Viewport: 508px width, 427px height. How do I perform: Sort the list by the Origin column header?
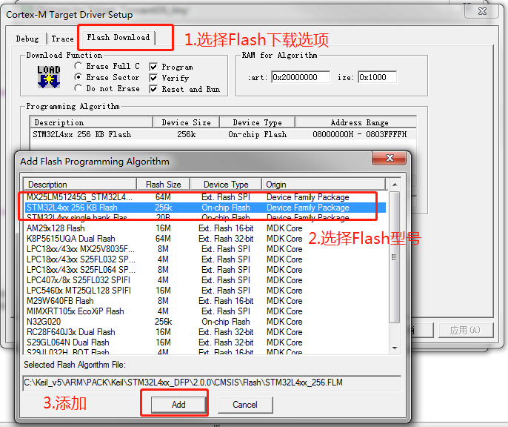coord(324,185)
